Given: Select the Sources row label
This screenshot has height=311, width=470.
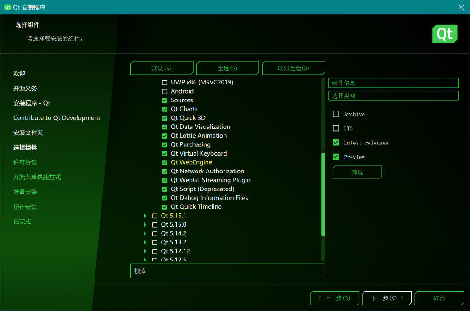Looking at the screenshot, I should pyautogui.click(x=182, y=100).
